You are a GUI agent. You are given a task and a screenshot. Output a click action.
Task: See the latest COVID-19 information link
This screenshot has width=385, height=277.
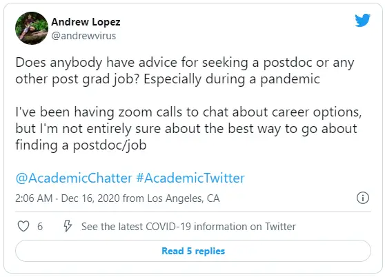point(188,227)
